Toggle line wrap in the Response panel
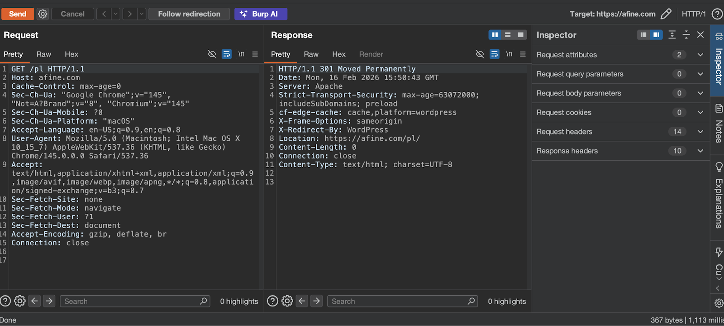 point(495,54)
